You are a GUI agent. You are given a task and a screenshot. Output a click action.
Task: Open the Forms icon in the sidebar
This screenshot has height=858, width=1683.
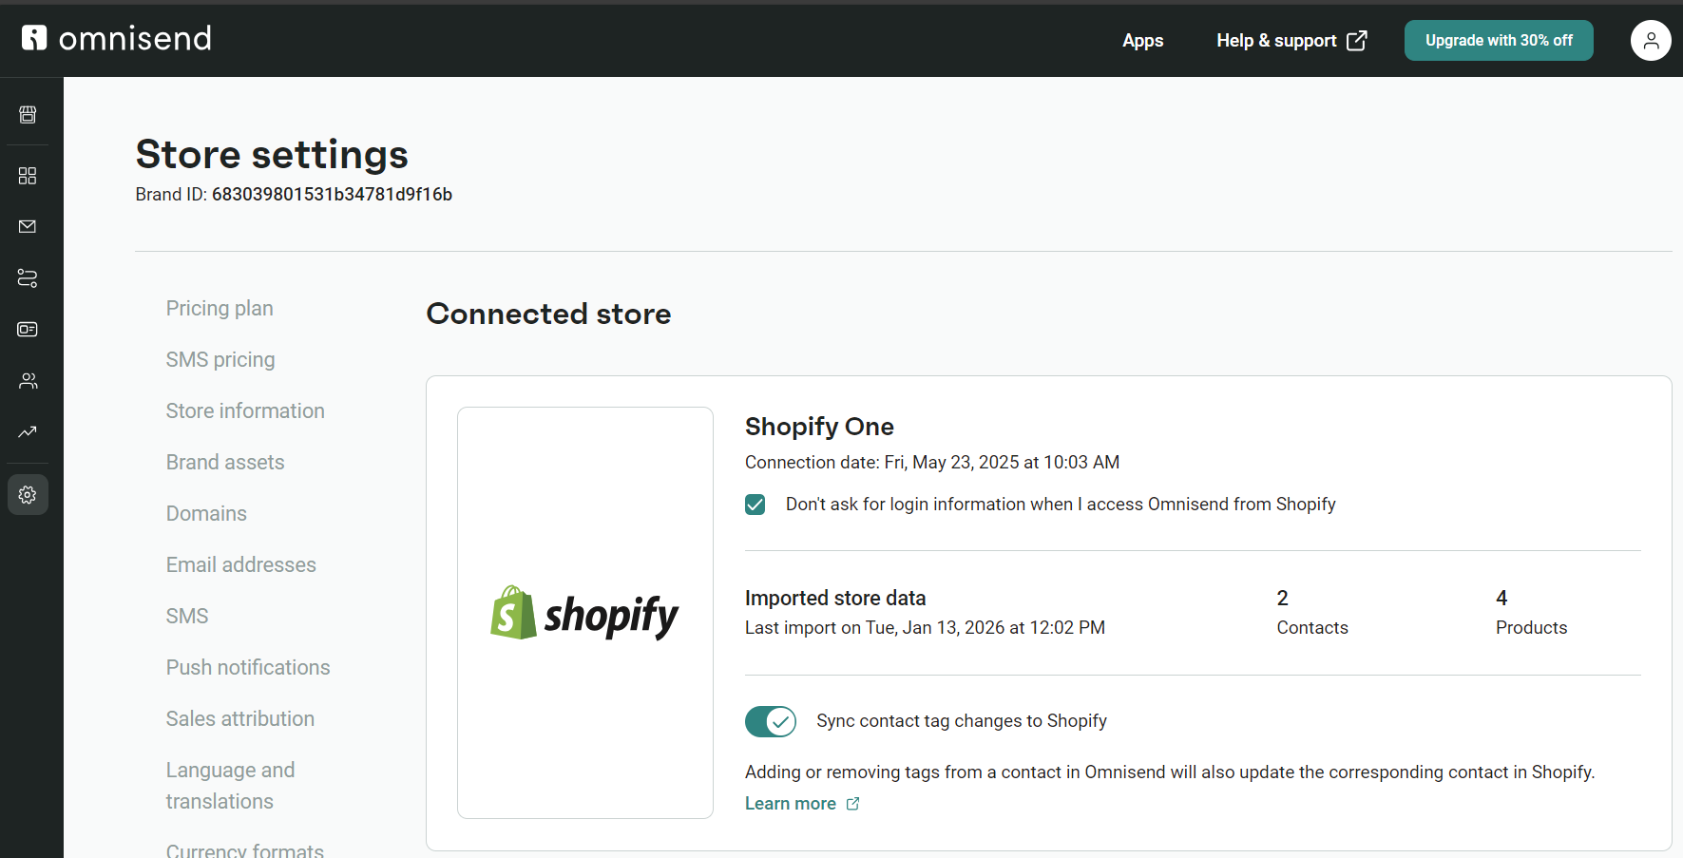click(x=28, y=329)
